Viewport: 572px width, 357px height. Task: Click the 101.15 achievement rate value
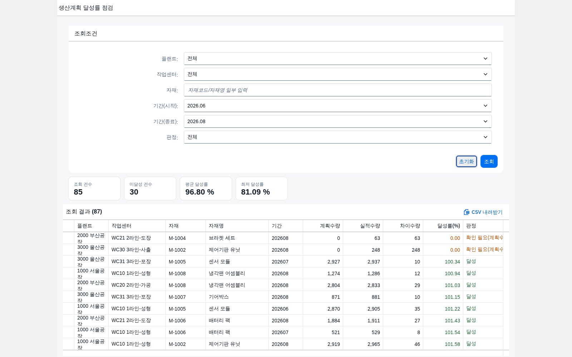[x=452, y=297]
